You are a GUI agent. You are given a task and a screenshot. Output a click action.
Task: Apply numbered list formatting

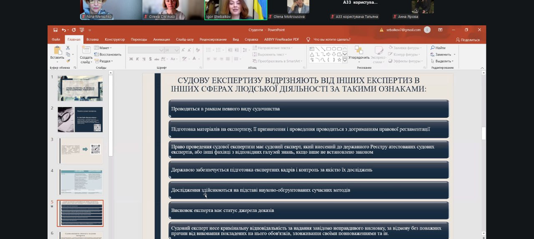(218, 50)
